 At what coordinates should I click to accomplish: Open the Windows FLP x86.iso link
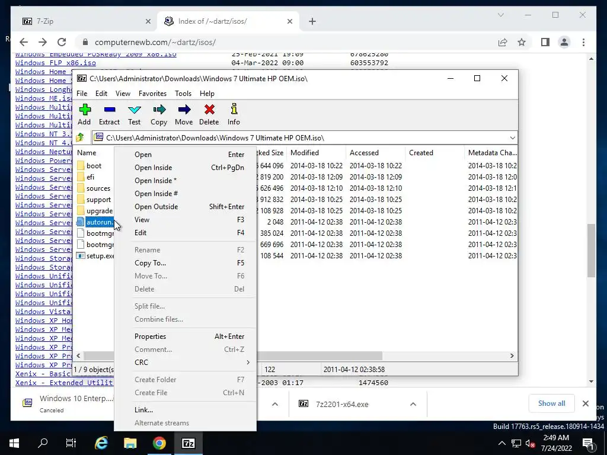pos(56,63)
